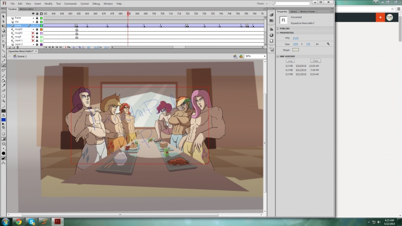Click the SWF History Log button
Image resolution: width=402 pixels, height=226 pixels.
click(x=290, y=61)
